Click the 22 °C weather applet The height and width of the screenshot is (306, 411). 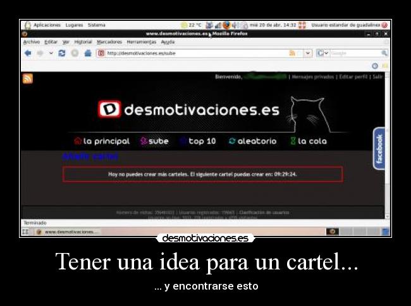[192, 25]
